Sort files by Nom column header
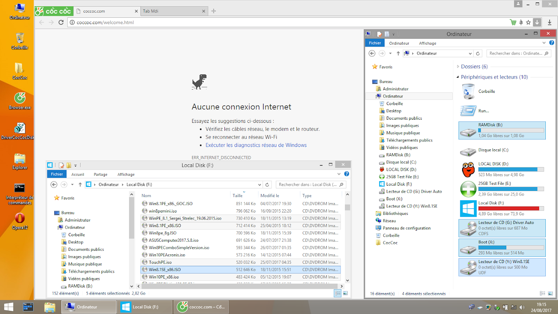Image resolution: width=558 pixels, height=314 pixels. point(185,196)
